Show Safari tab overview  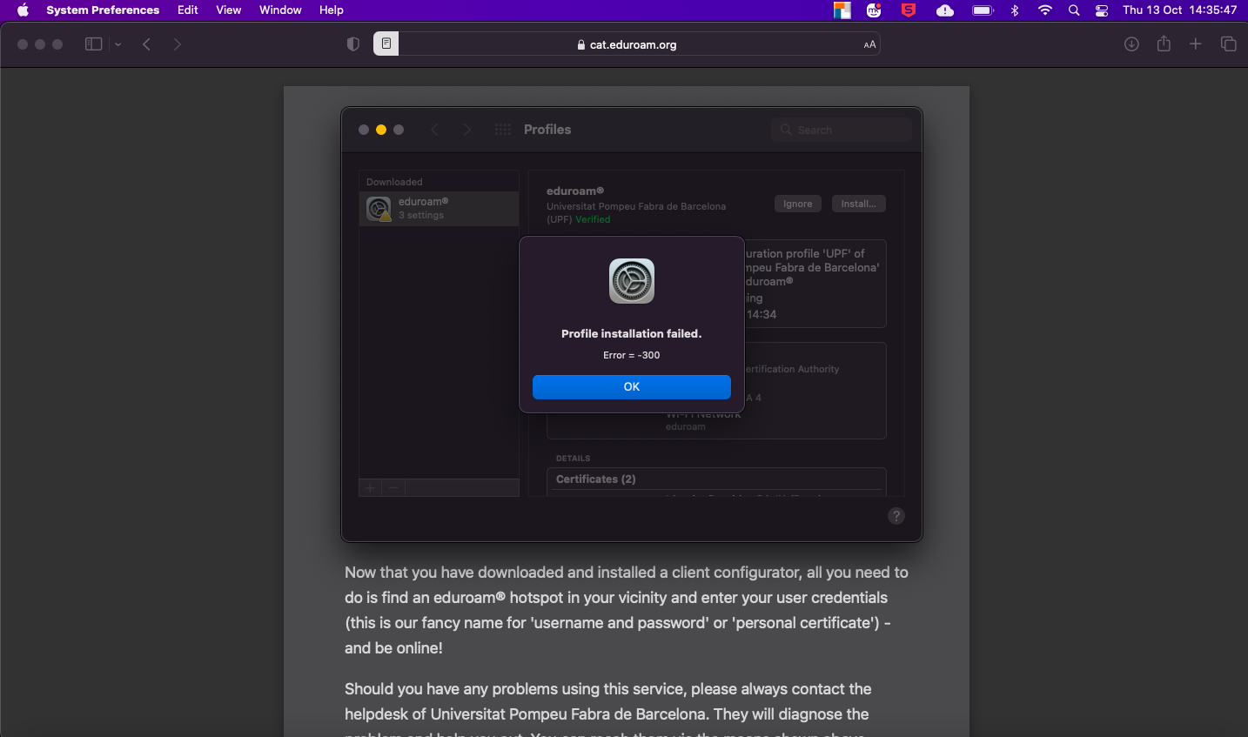click(x=1229, y=44)
